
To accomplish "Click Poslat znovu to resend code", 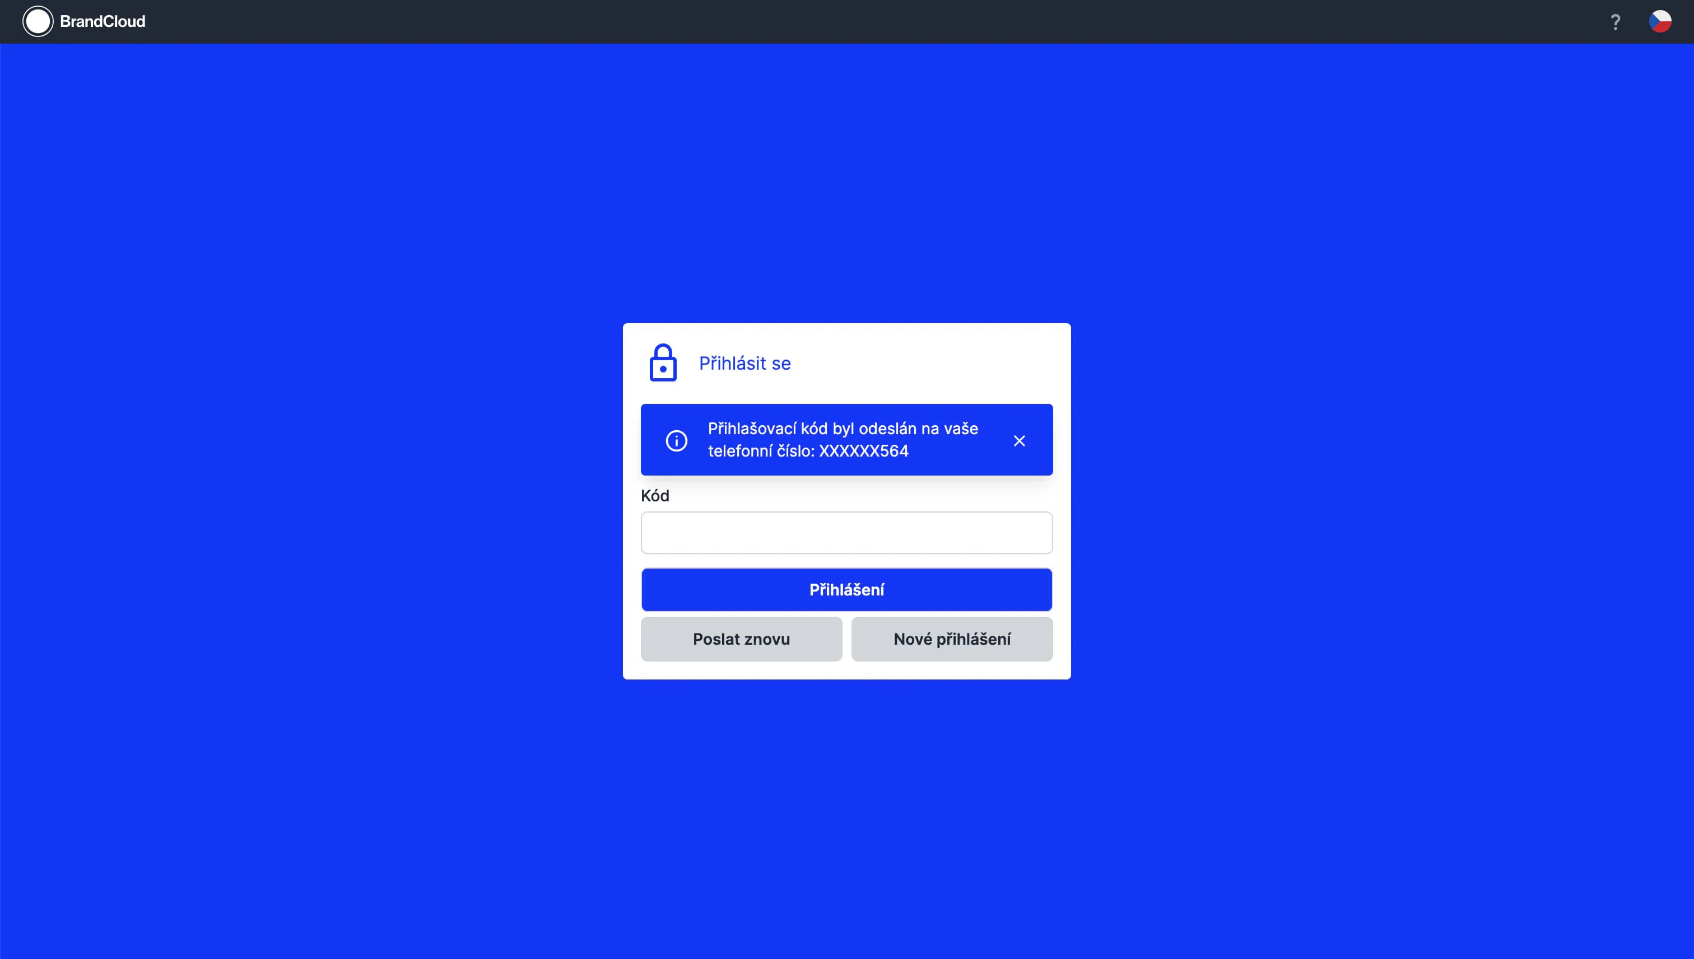I will 741,639.
